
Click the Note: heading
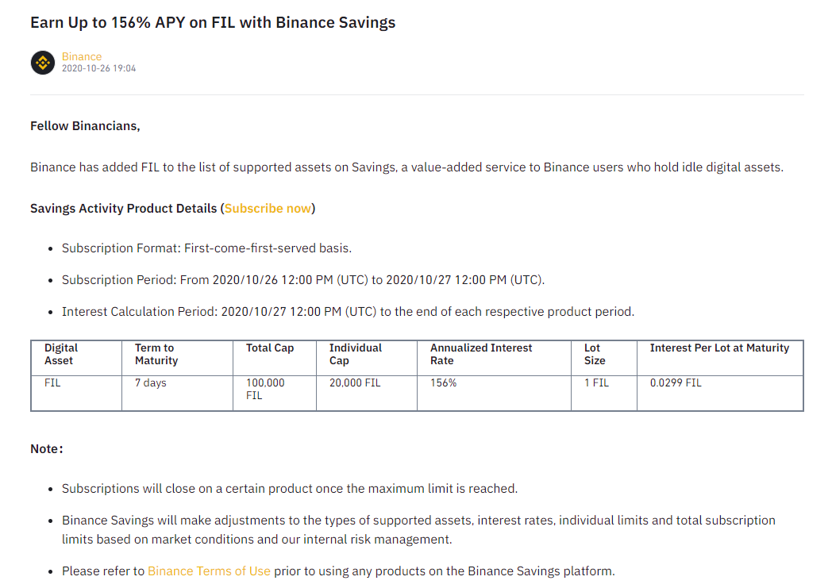[47, 449]
